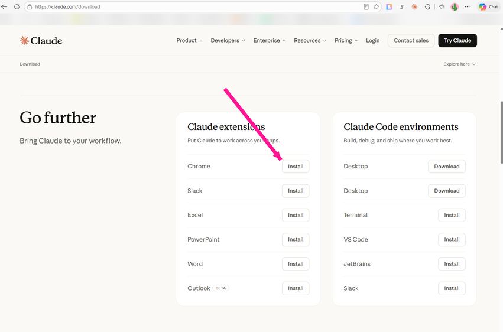503x332 pixels.
Task: Click the cactus profile avatar
Action: [455, 6]
